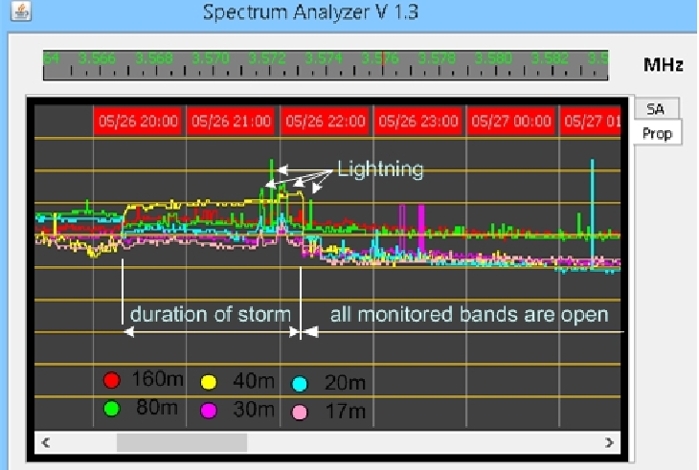This screenshot has height=470, width=699.
Task: Click the Lightning annotation label
Action: point(380,170)
